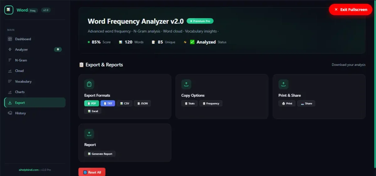Click the green dot beside 85% Score
Viewport: 376px width, 176px height.
coord(89,42)
